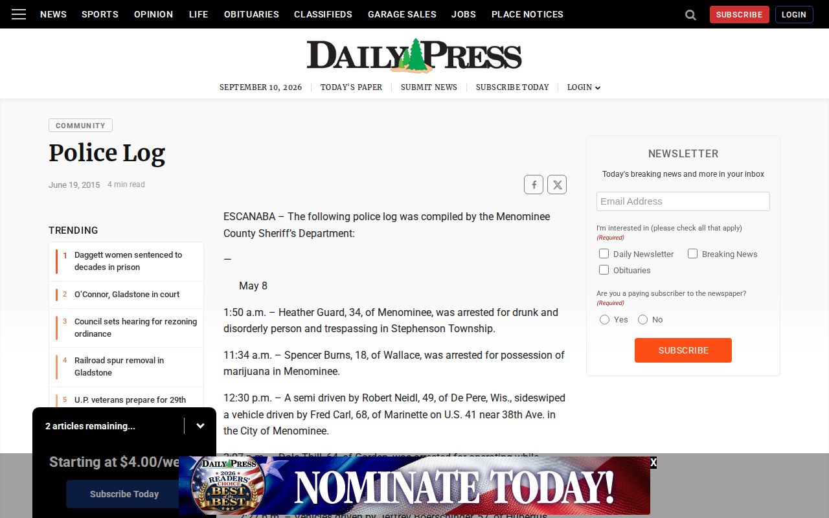The width and height of the screenshot is (829, 518).
Task: Share article on Facebook icon
Action: (x=534, y=185)
